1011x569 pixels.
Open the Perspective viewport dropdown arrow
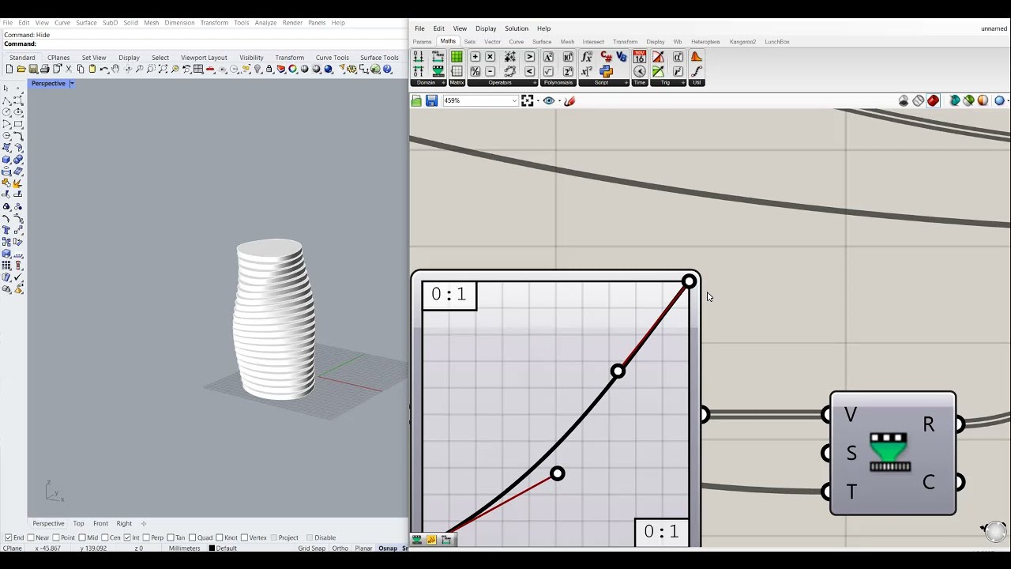71,84
